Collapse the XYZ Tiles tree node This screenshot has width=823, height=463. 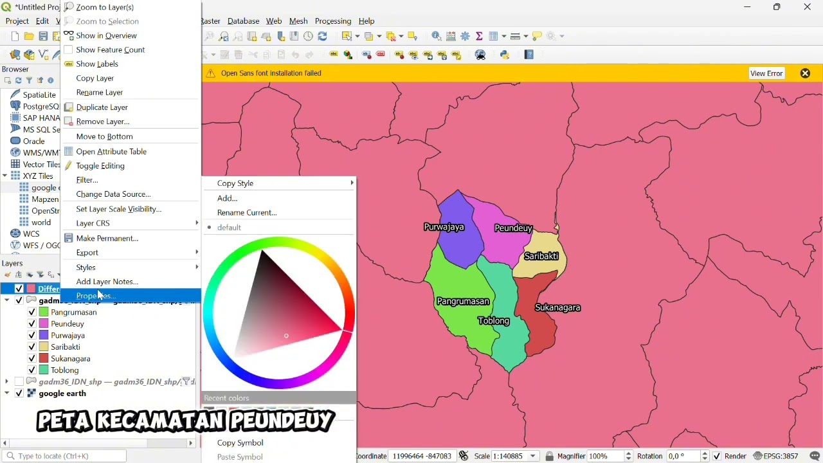pos(5,176)
